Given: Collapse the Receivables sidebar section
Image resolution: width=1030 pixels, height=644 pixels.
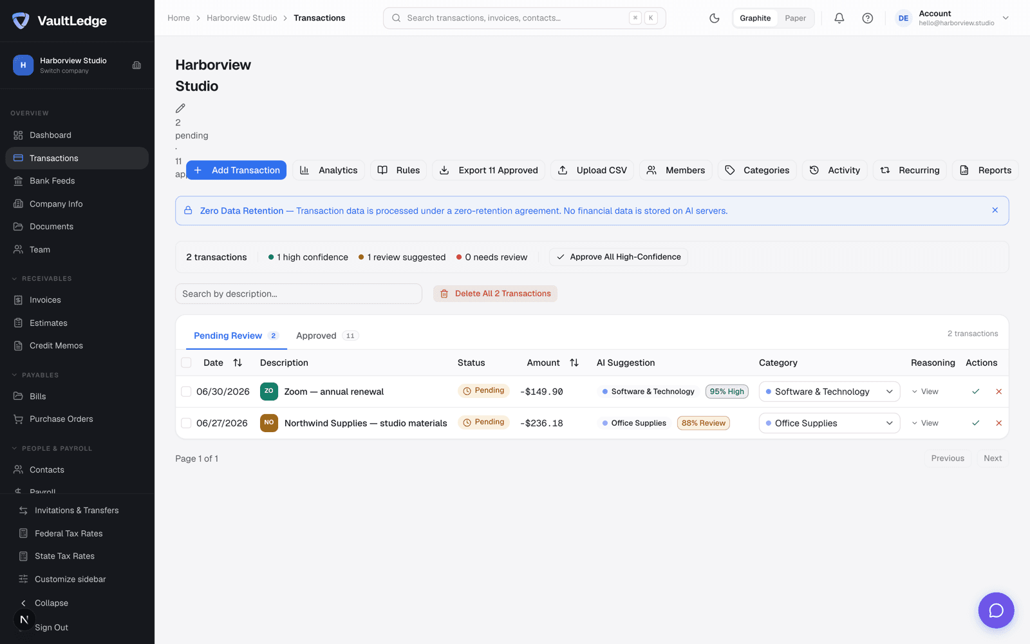Looking at the screenshot, I should (x=42, y=279).
